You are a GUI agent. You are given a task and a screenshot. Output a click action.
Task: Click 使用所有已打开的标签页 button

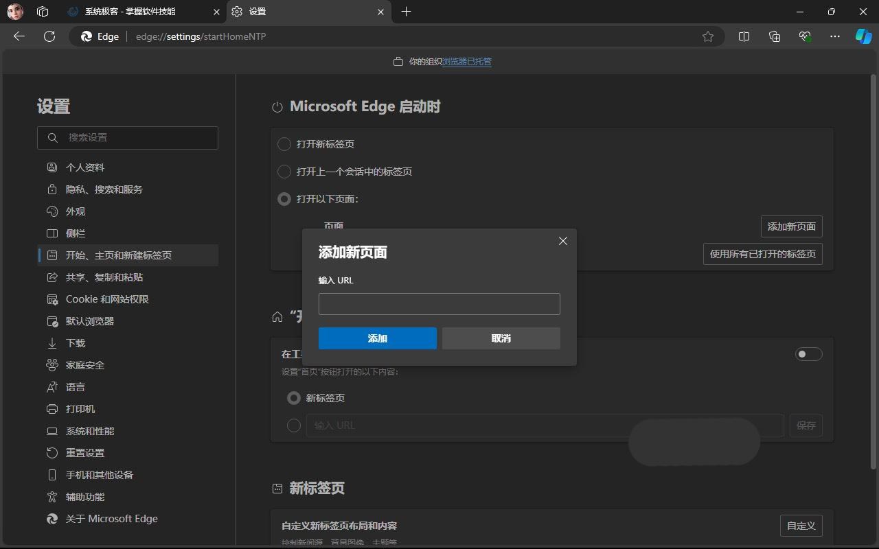[762, 254]
